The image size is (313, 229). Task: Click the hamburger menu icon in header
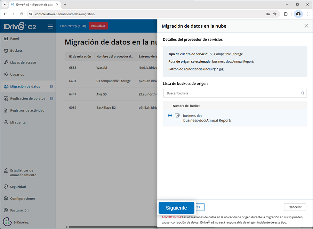[50, 26]
